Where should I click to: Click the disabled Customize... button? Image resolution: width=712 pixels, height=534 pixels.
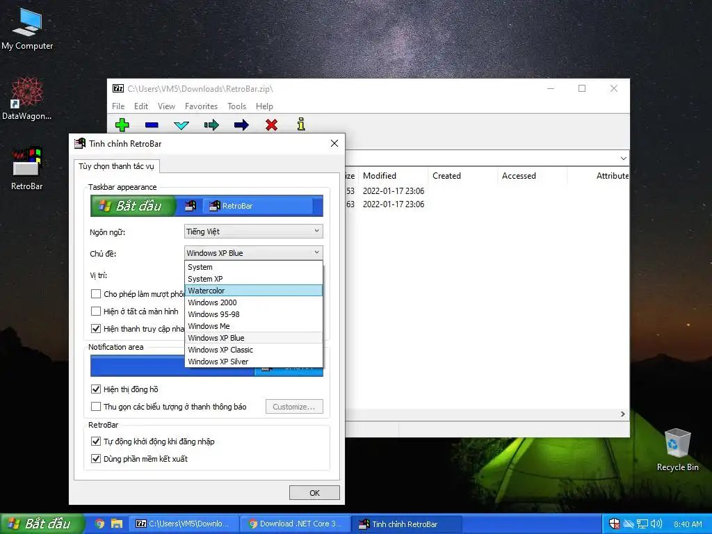click(294, 406)
